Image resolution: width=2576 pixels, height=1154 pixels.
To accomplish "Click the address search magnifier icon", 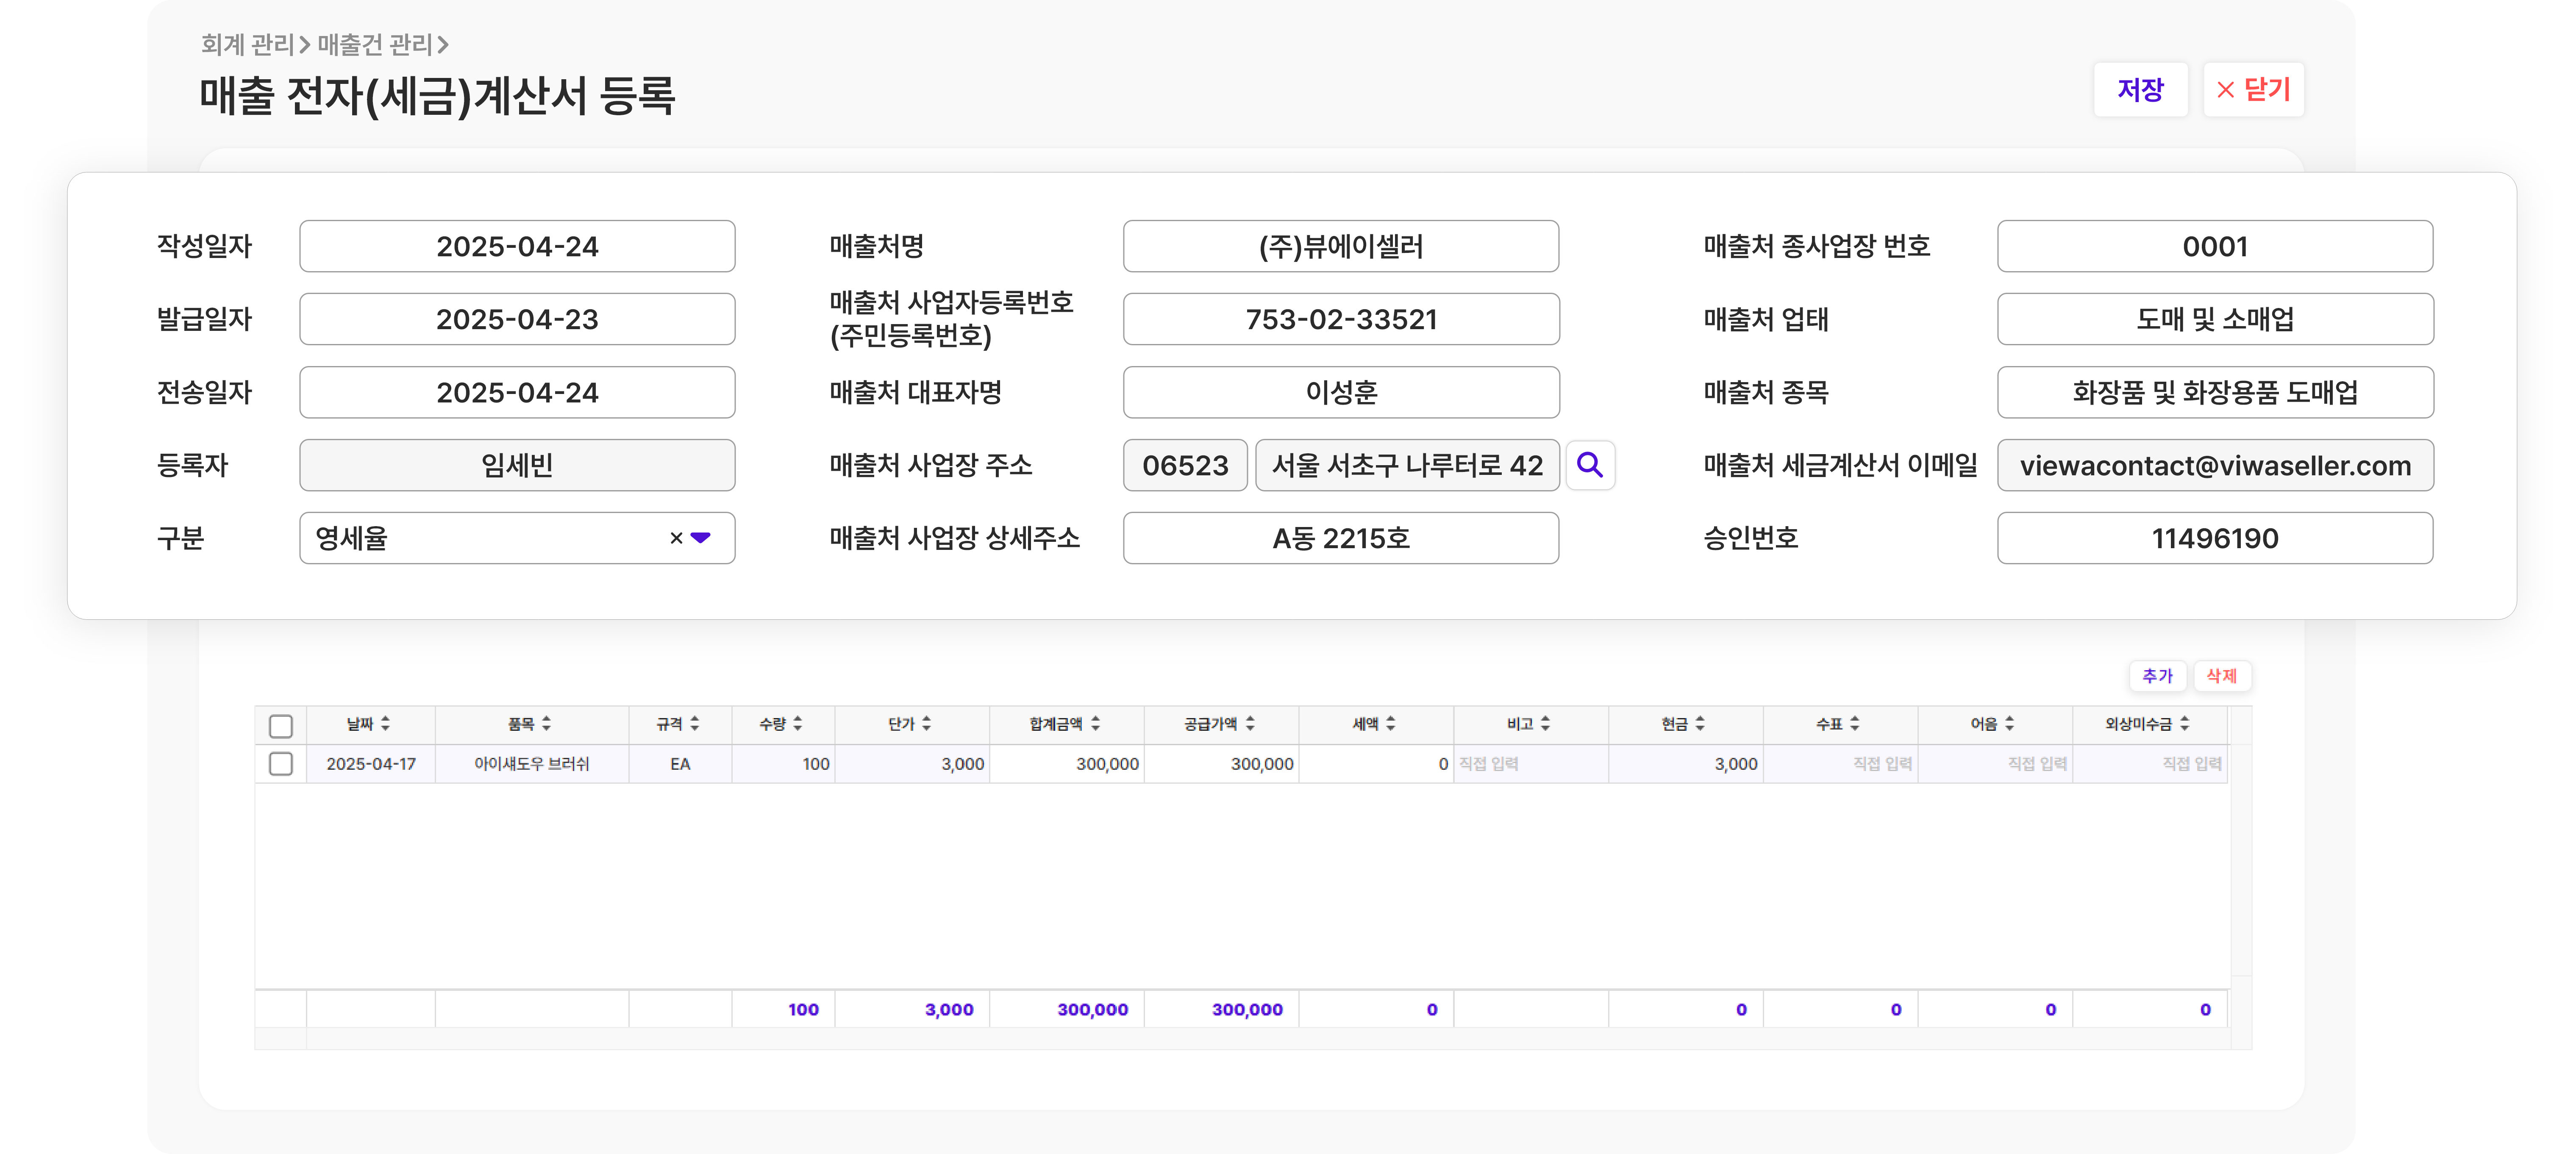I will coord(1589,465).
